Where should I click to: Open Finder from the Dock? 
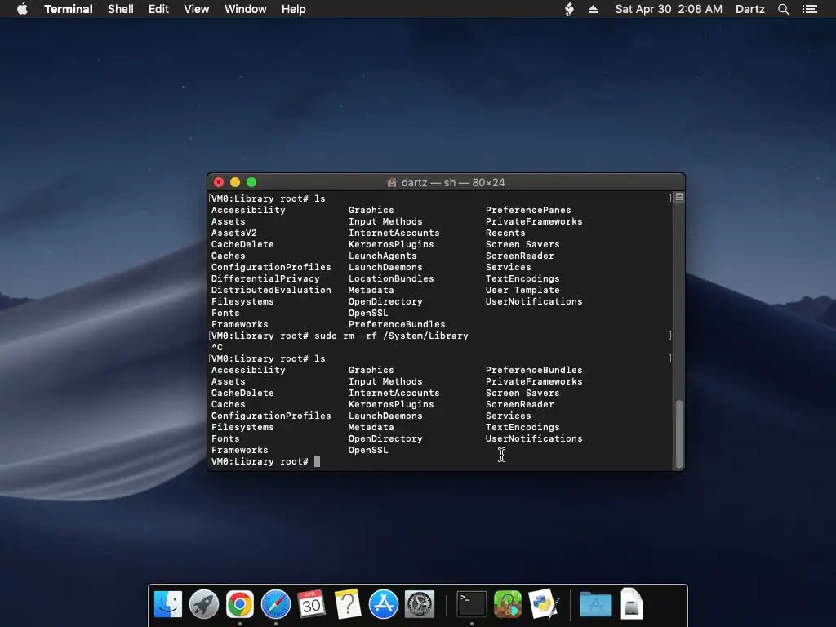click(168, 605)
